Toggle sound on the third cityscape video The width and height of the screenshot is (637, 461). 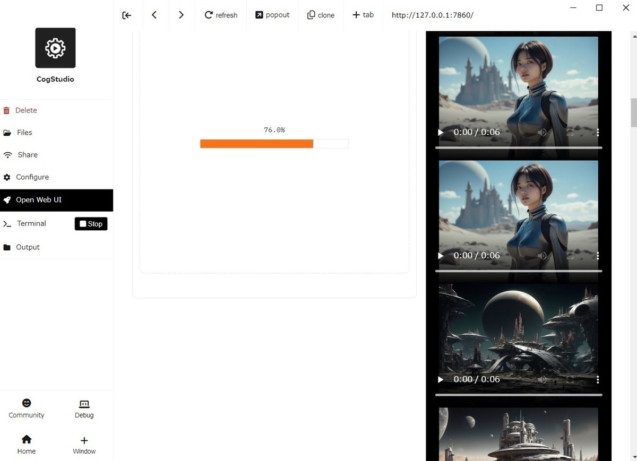542,379
